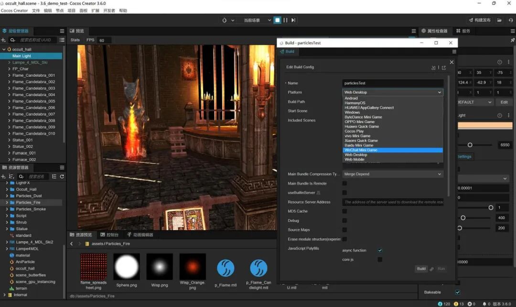
Task: Click the stop preview button in top toolbar
Action: [278, 20]
